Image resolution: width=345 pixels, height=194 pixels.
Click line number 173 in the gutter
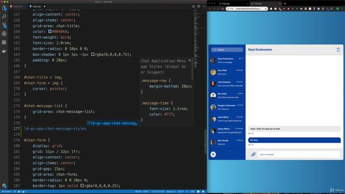click(x=17, y=106)
